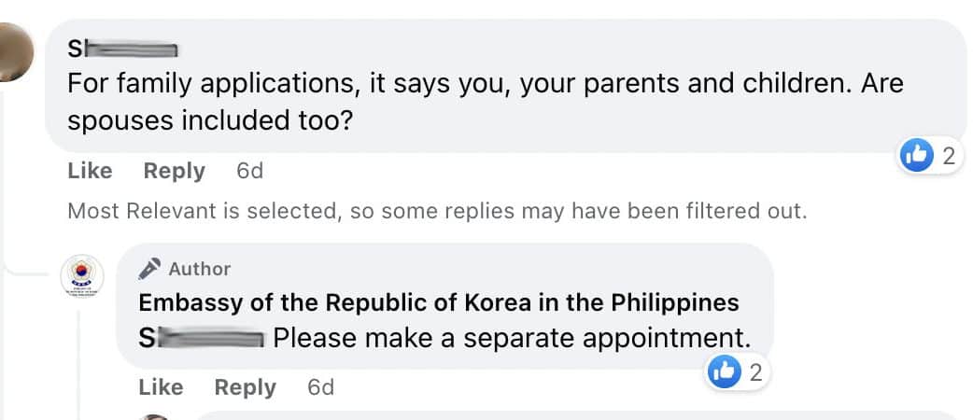Like the comment about family applications

tap(90, 171)
